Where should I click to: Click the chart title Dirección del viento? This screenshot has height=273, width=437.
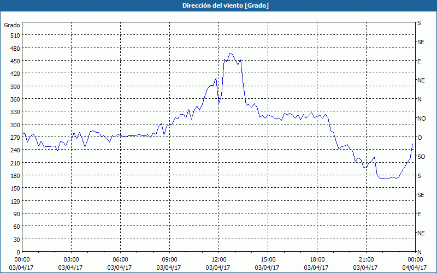click(218, 5)
